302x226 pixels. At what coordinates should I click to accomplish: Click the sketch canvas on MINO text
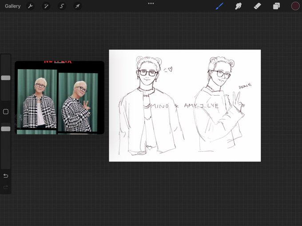point(159,106)
